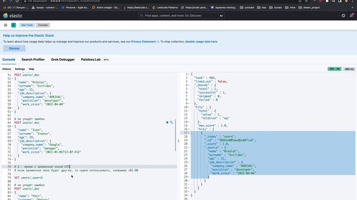
Task: Collapse the request body at editor line 52
Action: click(x=12, y=79)
